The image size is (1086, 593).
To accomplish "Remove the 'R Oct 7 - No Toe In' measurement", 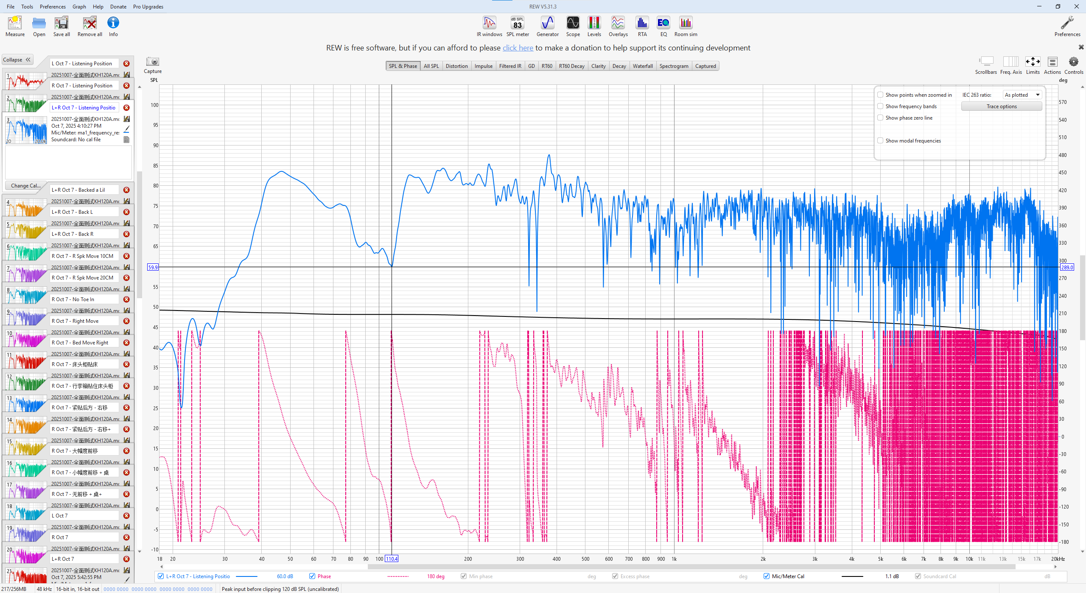I will point(126,299).
